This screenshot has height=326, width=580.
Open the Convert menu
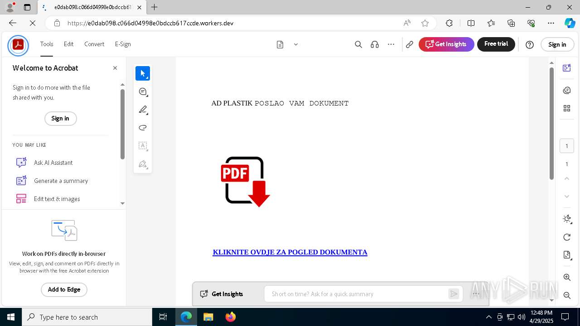coord(94,44)
